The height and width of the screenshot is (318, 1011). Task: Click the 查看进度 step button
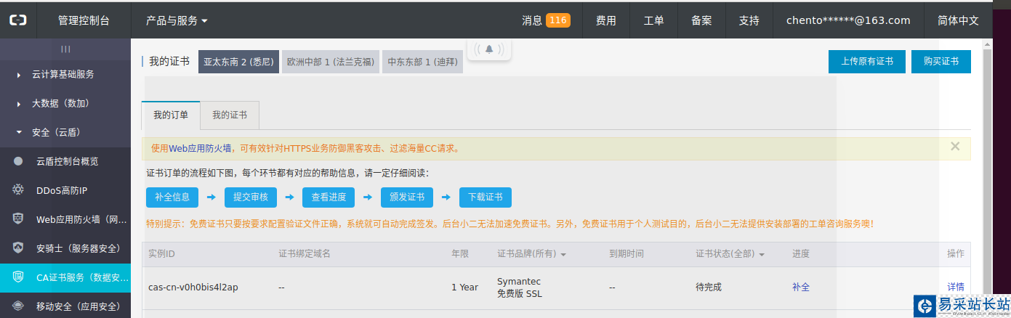pyautogui.click(x=329, y=197)
